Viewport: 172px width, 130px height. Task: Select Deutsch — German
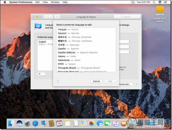point(86,33)
